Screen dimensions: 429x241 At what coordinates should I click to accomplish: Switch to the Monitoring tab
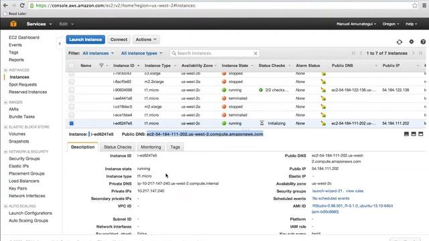[x=151, y=147]
